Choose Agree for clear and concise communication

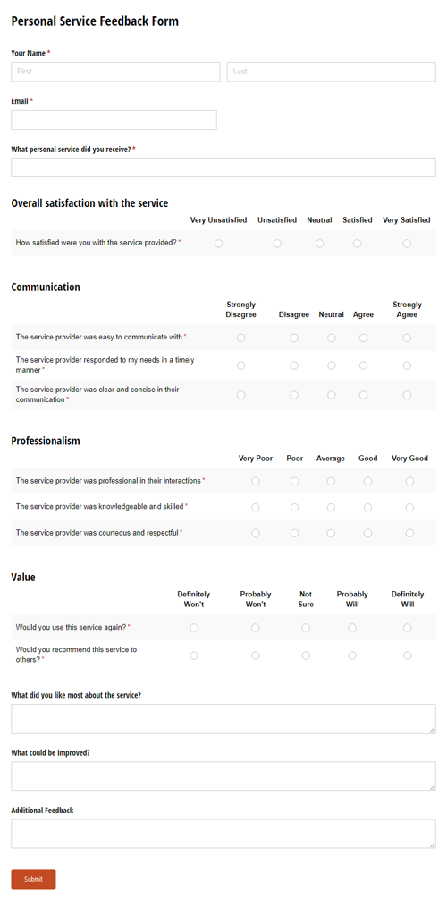tap(363, 395)
